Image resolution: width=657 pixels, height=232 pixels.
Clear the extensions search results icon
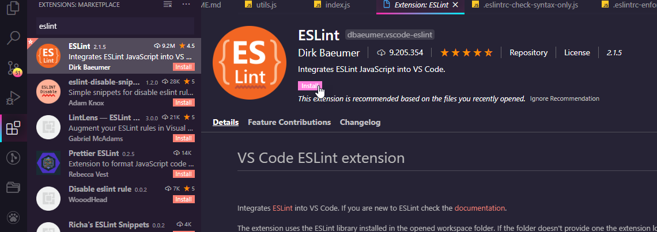point(168,5)
